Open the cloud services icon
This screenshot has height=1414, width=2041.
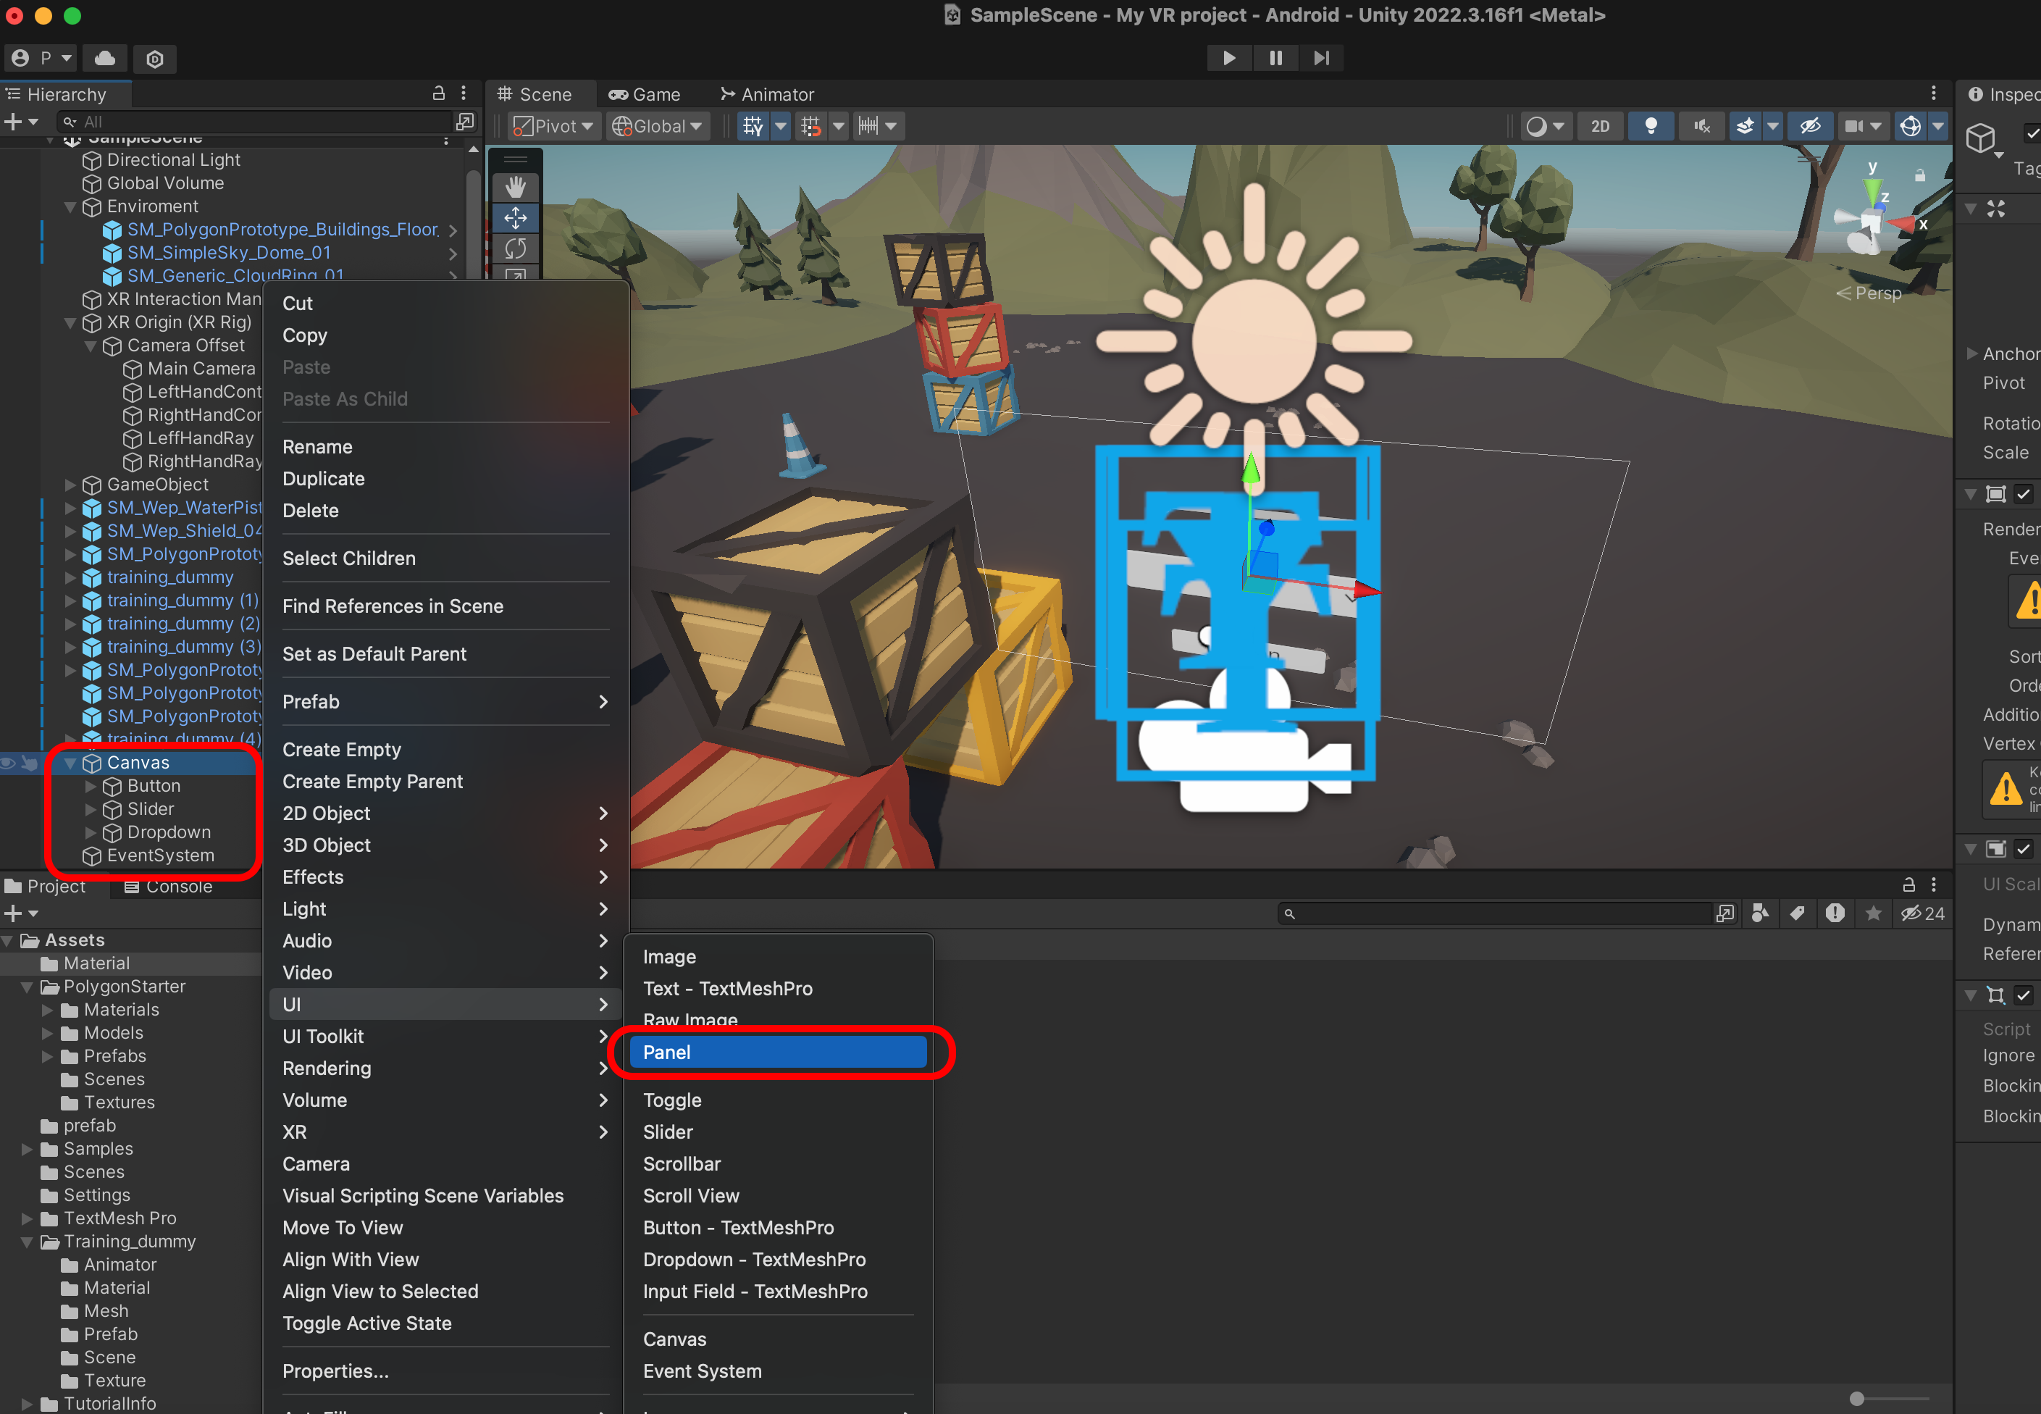[106, 59]
